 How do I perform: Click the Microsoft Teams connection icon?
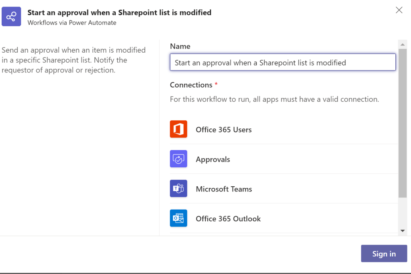178,189
